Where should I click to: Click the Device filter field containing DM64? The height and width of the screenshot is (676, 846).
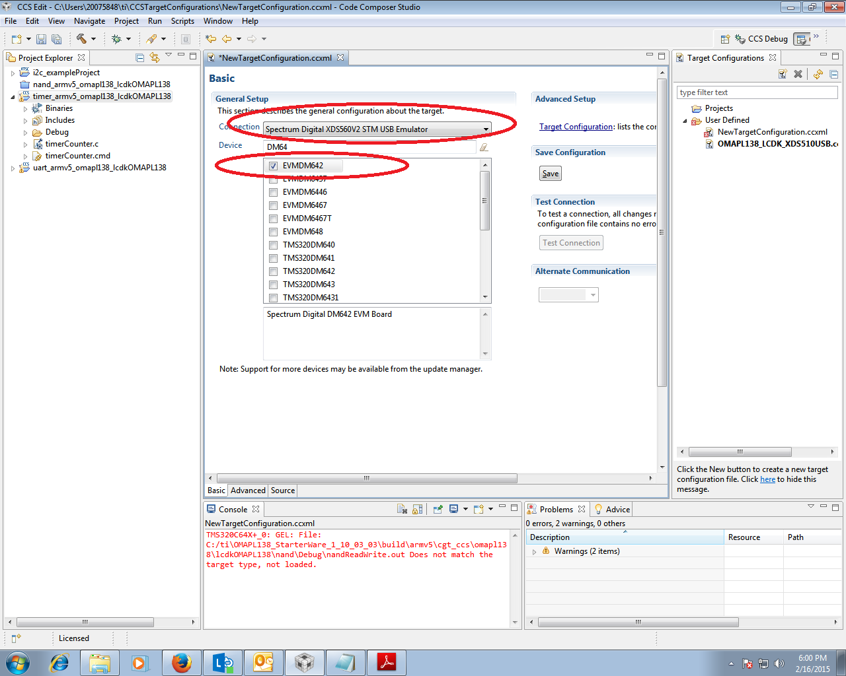[x=369, y=147]
